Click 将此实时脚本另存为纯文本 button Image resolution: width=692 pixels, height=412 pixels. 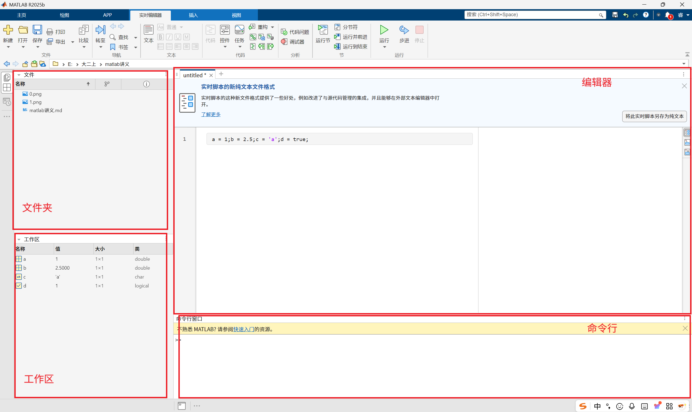(654, 116)
